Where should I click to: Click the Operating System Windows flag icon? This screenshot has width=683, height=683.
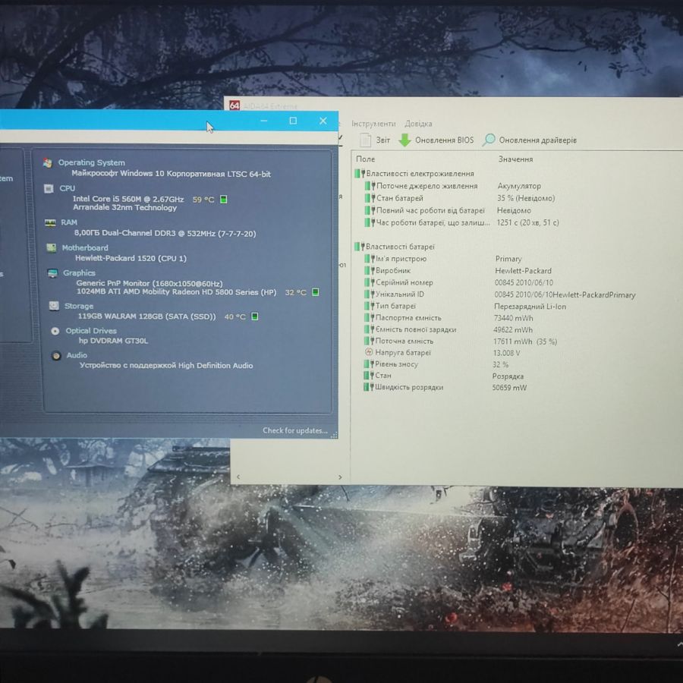click(48, 163)
